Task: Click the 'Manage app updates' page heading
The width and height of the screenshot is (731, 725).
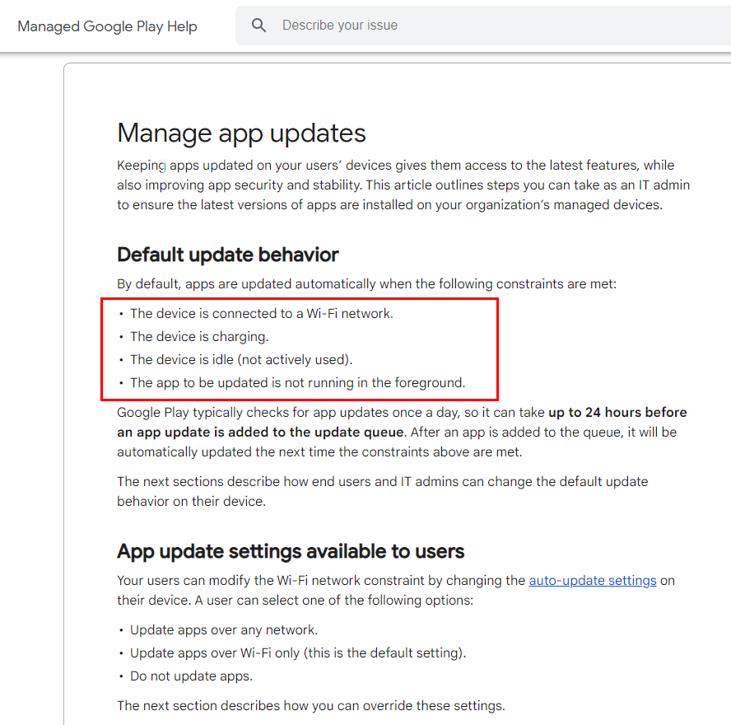Action: 241,133
